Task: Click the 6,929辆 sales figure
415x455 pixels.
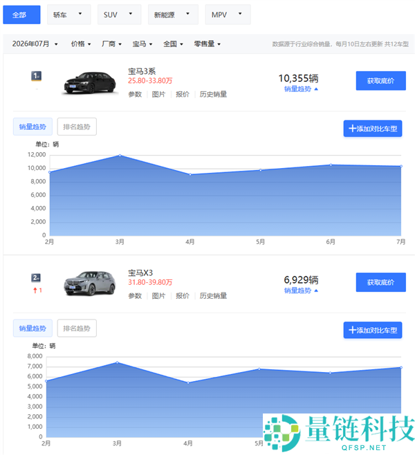Action: click(301, 280)
